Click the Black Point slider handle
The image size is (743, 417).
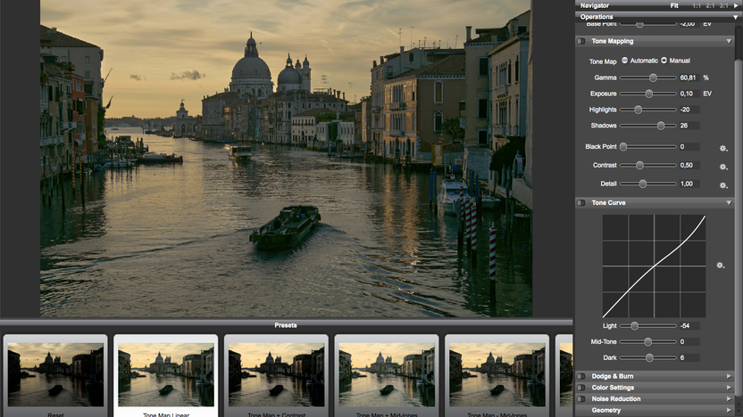623,147
